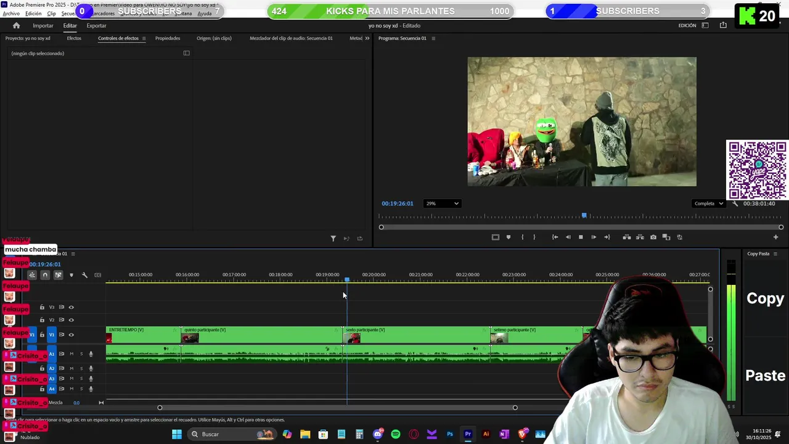Click the Copy button in Copy Pasta panel
The width and height of the screenshot is (789, 444).
coord(765,298)
